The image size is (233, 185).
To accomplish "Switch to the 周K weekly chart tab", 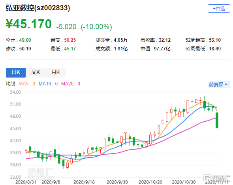I will click(x=36, y=72).
